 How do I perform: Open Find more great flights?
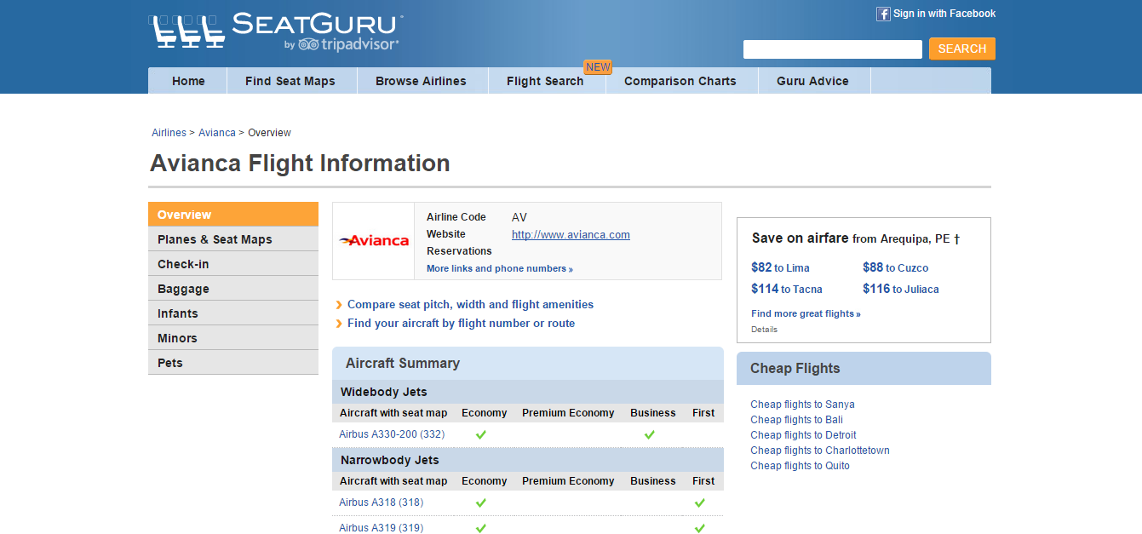pyautogui.click(x=806, y=313)
